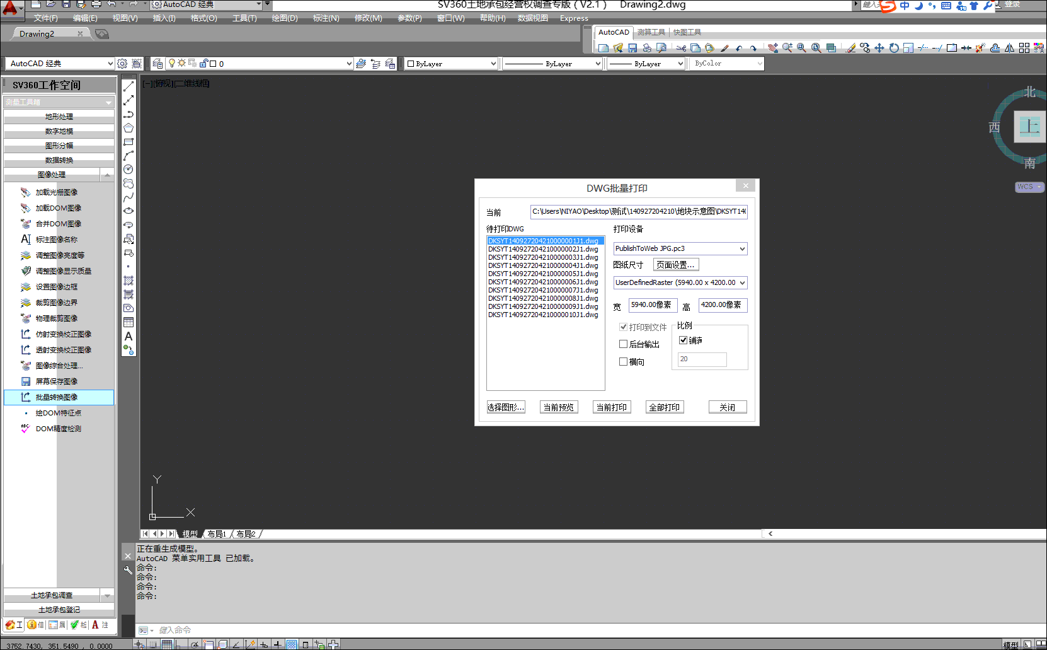Select the Polygon draw tool

tap(129, 128)
